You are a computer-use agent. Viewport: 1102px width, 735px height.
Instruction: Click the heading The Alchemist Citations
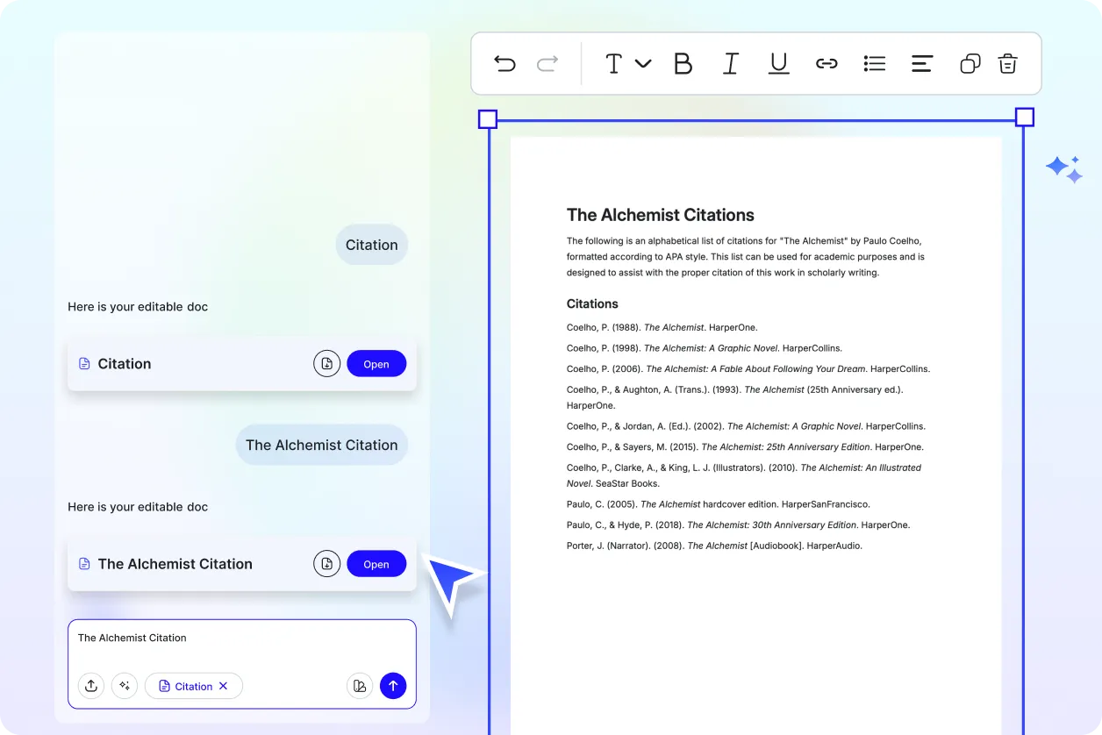pos(661,215)
